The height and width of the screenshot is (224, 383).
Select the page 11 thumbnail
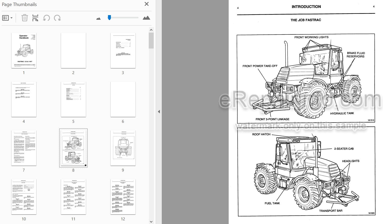click(x=73, y=197)
